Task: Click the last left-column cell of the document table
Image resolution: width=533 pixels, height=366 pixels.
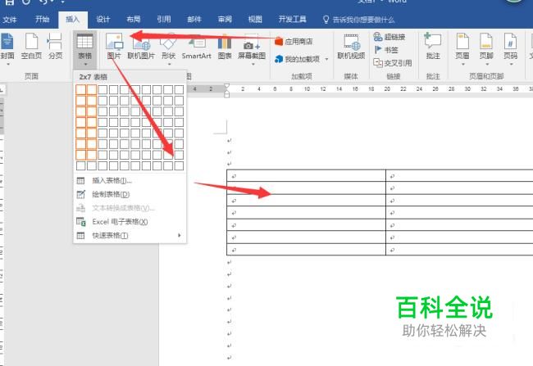Action: point(307,250)
